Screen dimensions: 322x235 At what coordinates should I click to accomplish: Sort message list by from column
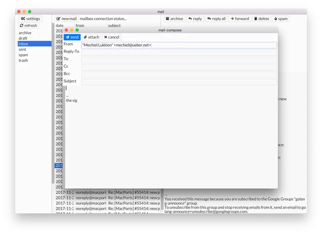pyautogui.click(x=80, y=26)
